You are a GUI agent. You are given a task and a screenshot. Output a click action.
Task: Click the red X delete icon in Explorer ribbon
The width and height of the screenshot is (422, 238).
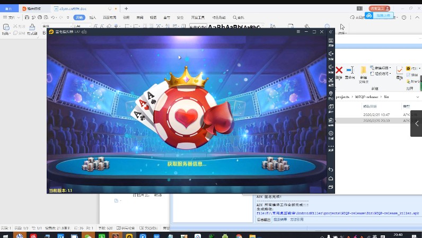click(339, 71)
